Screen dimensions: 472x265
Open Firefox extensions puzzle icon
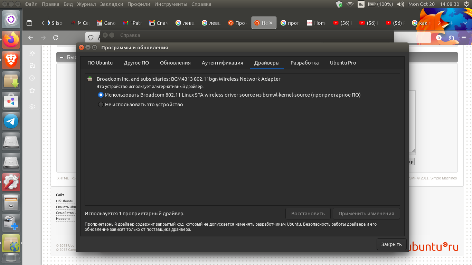tap(451, 38)
